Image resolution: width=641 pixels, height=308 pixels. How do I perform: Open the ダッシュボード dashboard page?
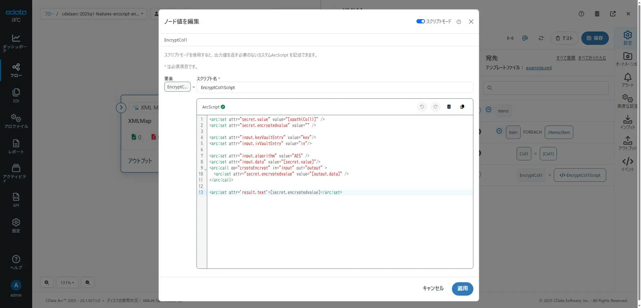[x=16, y=43]
